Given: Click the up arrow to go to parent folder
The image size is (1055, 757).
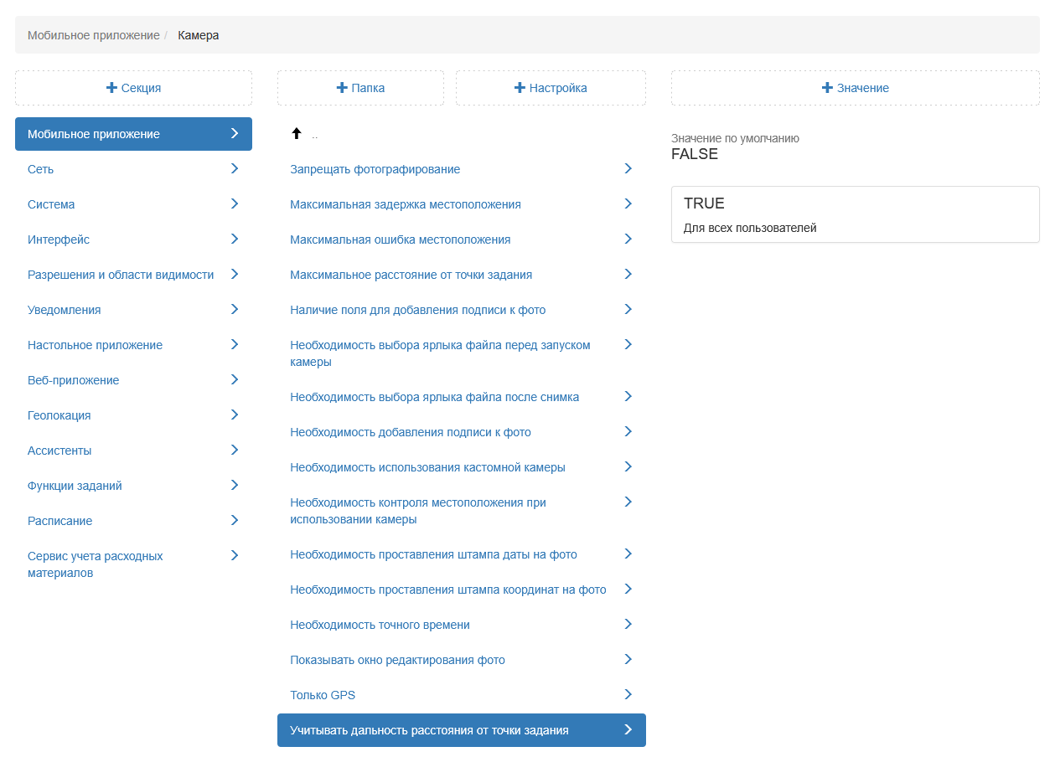Looking at the screenshot, I should 296,134.
